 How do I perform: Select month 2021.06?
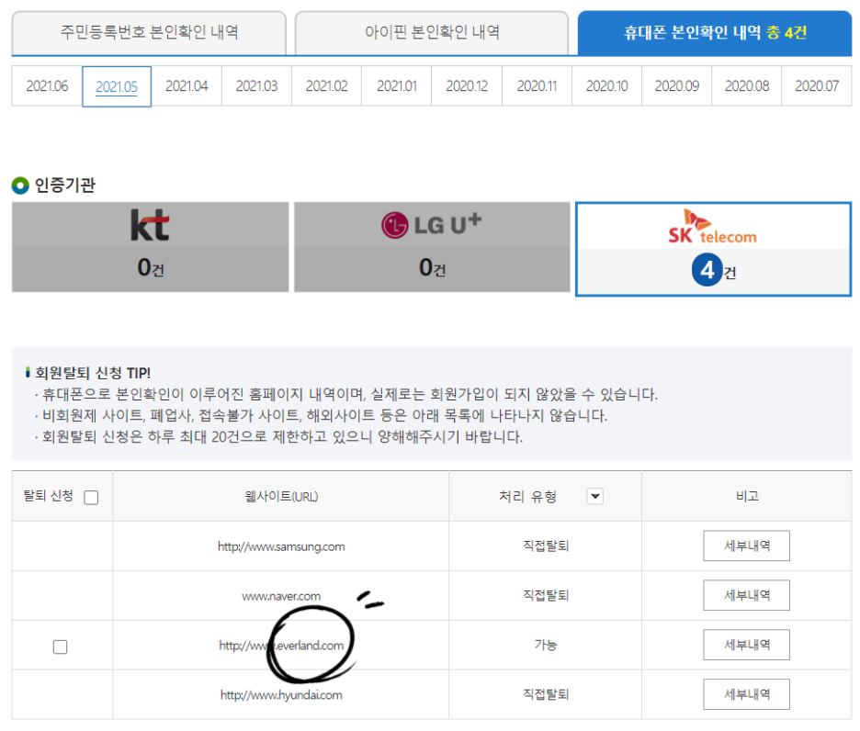coord(47,86)
